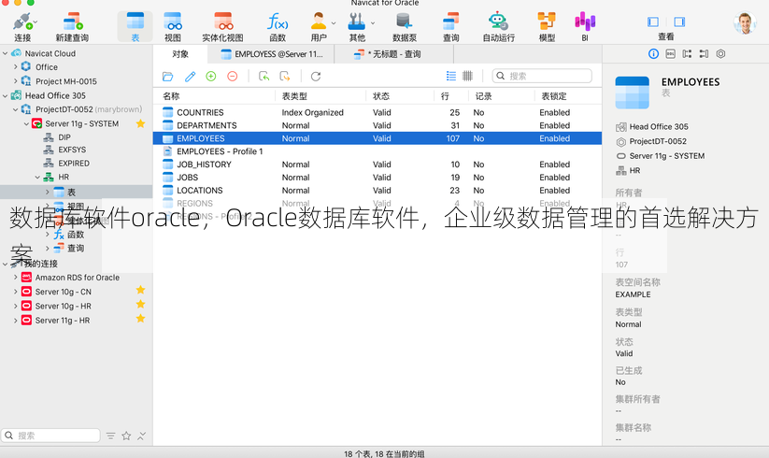Click the refresh icon in object toolbar
This screenshot has width=769, height=458.
[316, 76]
